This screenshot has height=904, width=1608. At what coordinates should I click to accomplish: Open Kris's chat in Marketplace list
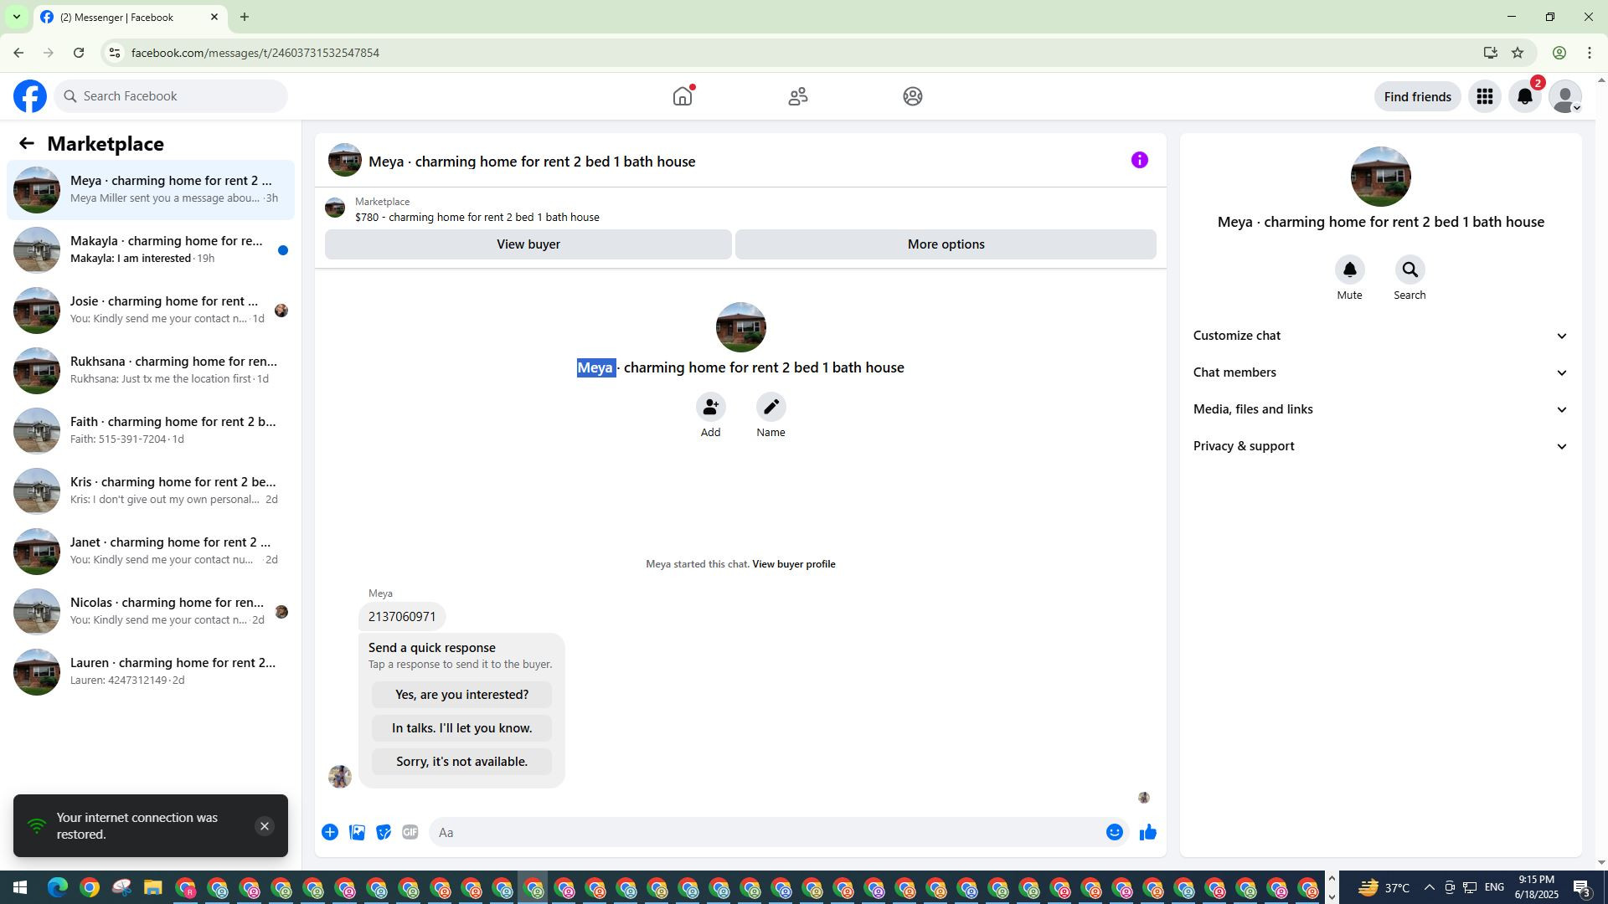(x=151, y=491)
